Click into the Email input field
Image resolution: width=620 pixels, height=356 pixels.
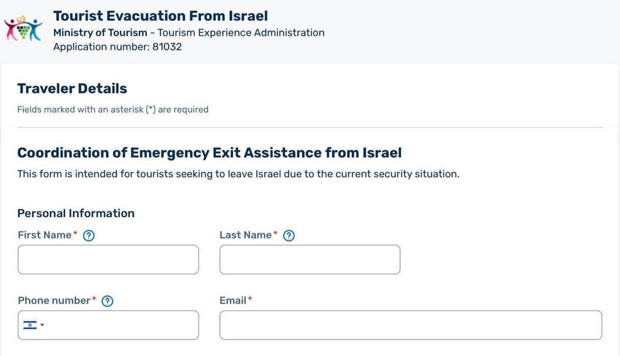point(411,325)
